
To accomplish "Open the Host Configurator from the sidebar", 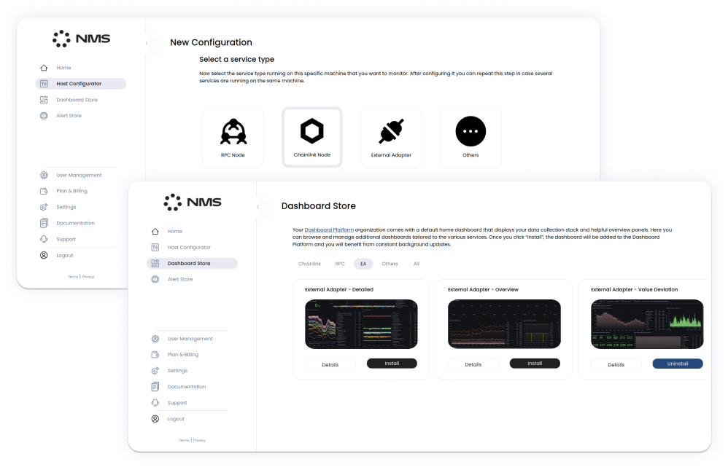I will 155,247.
